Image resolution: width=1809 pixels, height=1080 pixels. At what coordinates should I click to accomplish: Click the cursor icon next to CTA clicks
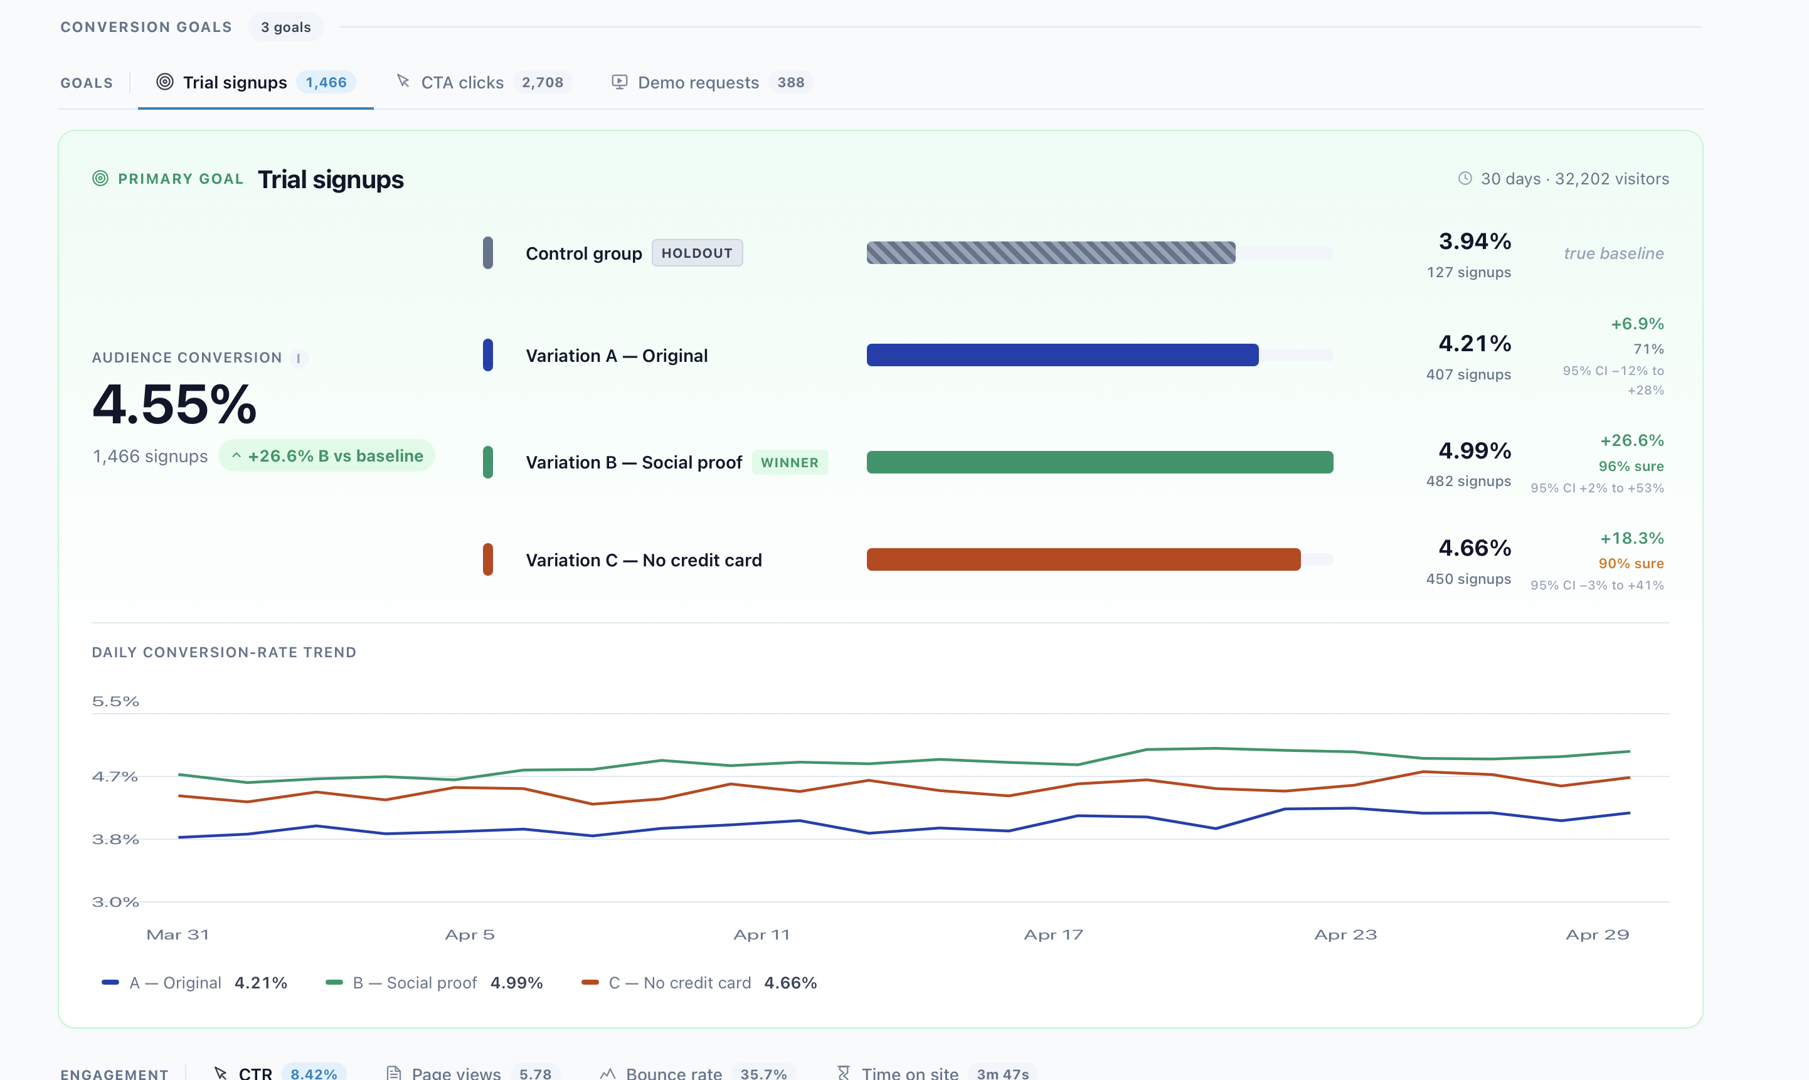coord(403,82)
